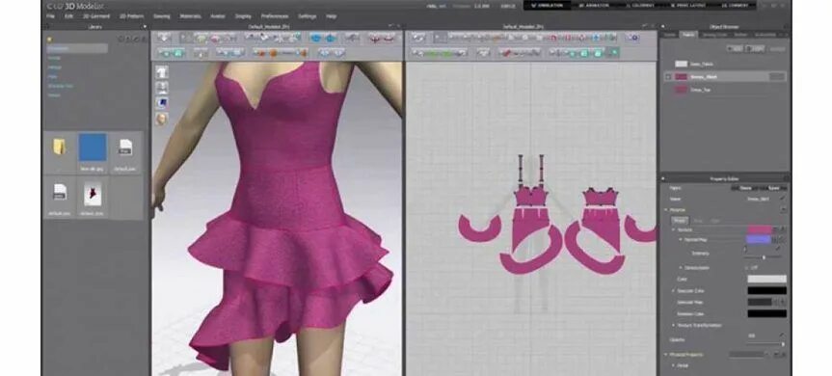
Task: Switch to the Simulation mode tab
Action: click(x=547, y=6)
